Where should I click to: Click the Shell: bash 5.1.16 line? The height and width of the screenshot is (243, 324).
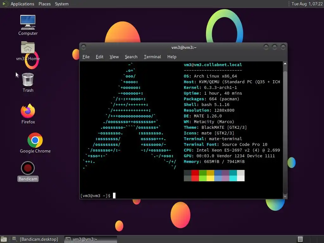[206, 104]
